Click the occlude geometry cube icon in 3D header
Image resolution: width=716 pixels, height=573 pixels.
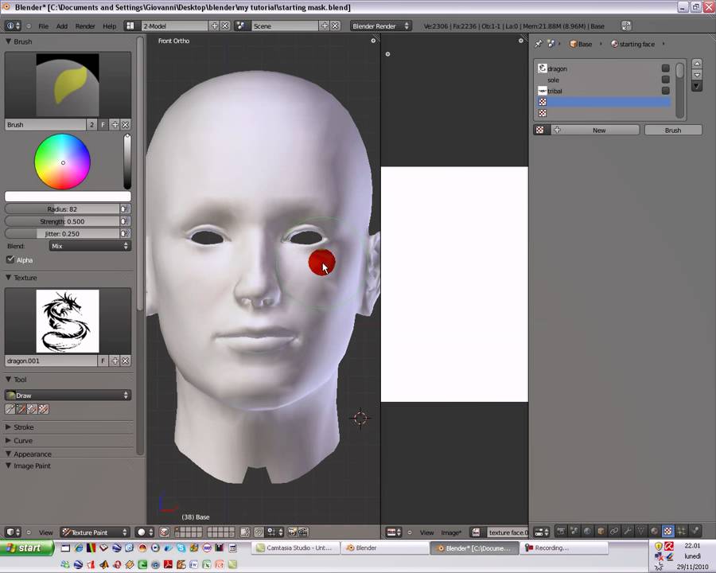[165, 532]
